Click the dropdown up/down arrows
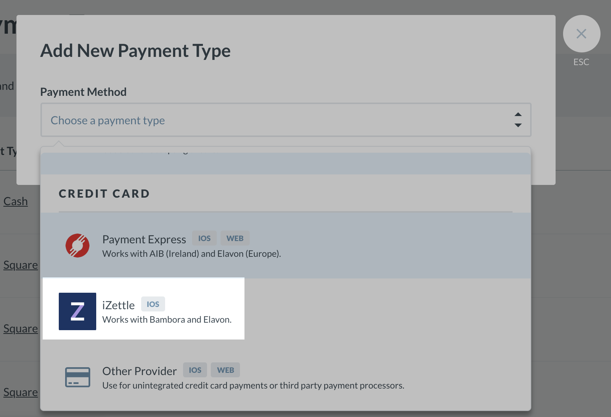This screenshot has width=611, height=417. 518,120
